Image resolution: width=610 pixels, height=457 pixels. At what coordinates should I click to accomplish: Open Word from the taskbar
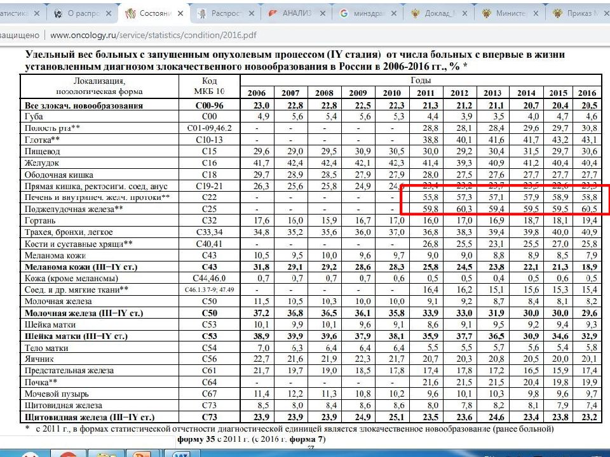tap(180, 453)
